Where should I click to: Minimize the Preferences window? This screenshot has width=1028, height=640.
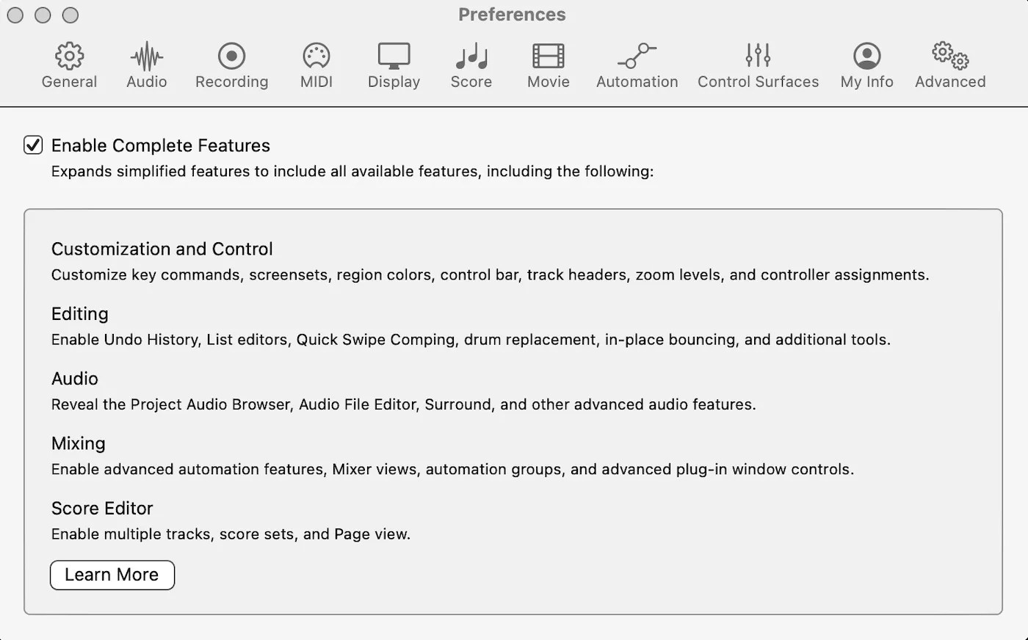click(43, 15)
